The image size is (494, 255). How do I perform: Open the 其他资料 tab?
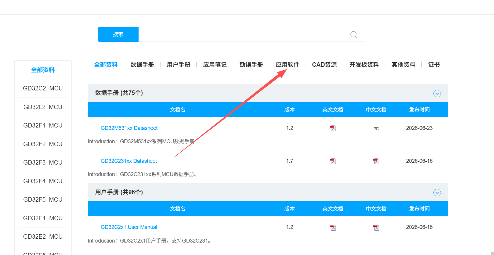point(404,65)
